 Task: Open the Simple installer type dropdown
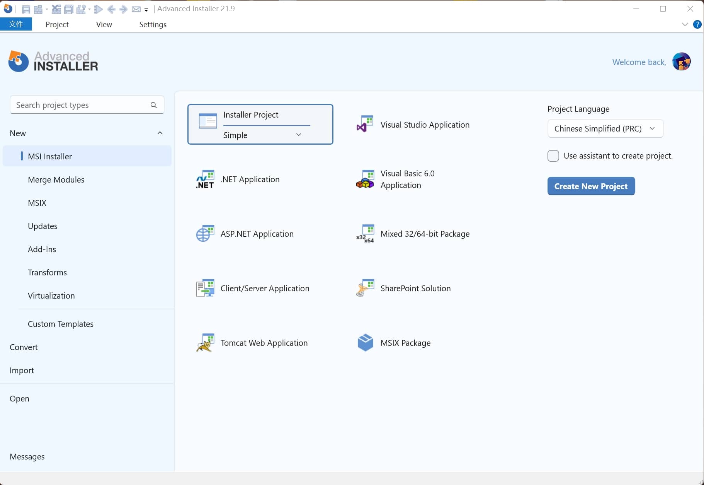coord(298,135)
